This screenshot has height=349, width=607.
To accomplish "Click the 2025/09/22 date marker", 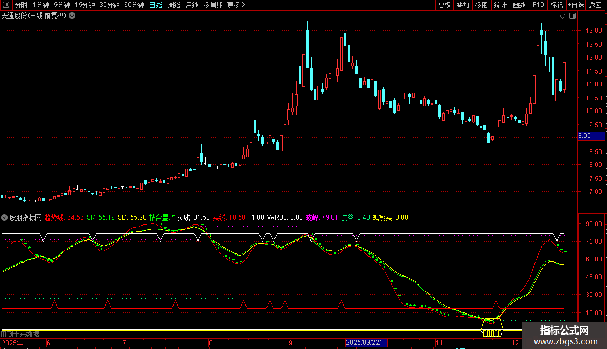I will click(x=366, y=343).
